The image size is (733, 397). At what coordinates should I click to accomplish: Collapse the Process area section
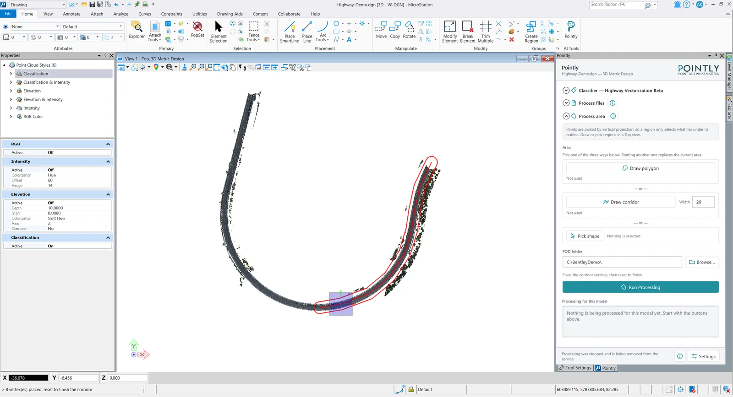[x=566, y=116]
